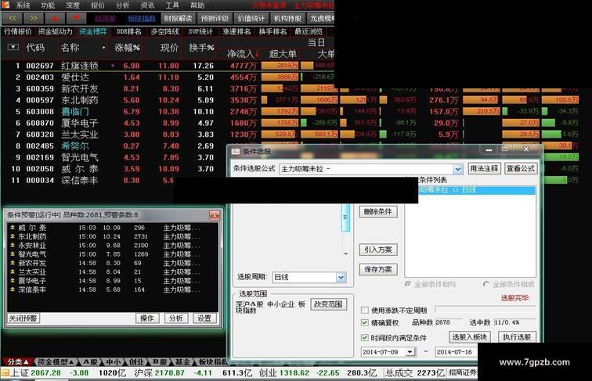Screen dimensions: 592x381
Task: Click 关闭预警 in alert window
Action: pyautogui.click(x=23, y=318)
